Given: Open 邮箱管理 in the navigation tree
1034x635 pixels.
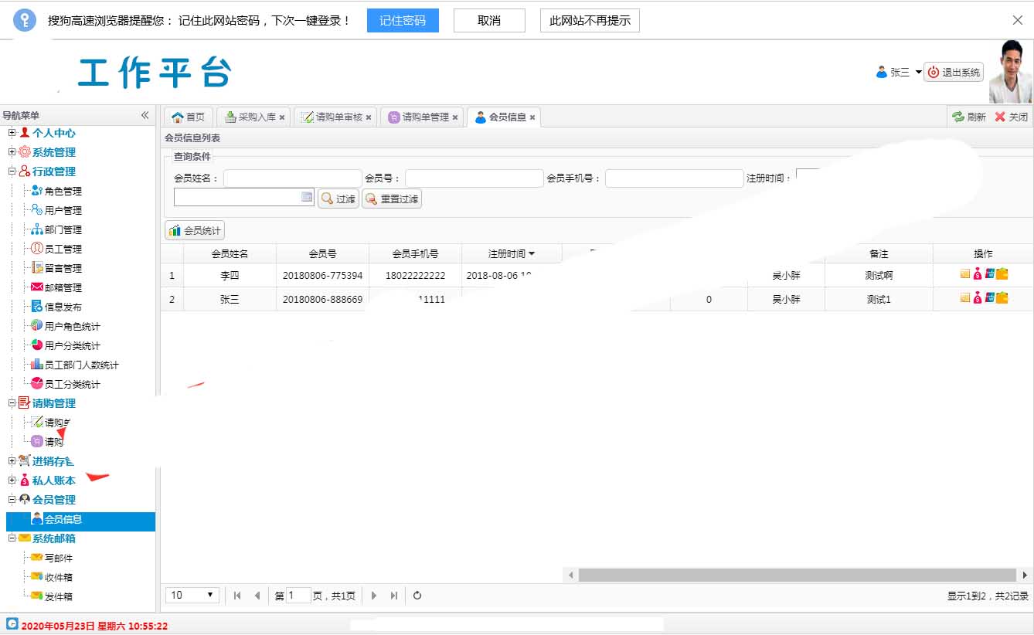Looking at the screenshot, I should (x=63, y=287).
